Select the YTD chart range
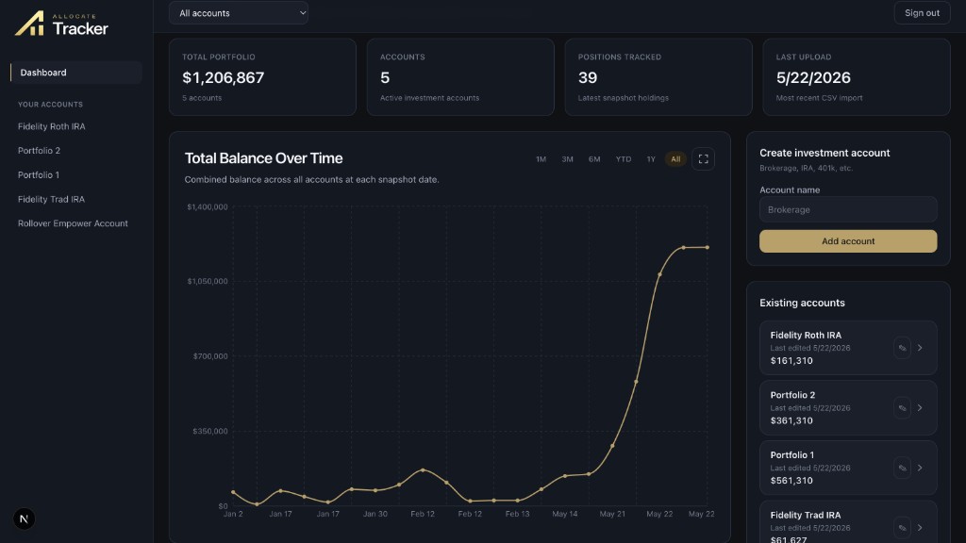 (624, 158)
